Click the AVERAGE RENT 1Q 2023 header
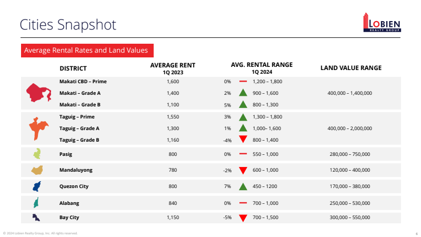The width and height of the screenshot is (421, 237). (173, 68)
